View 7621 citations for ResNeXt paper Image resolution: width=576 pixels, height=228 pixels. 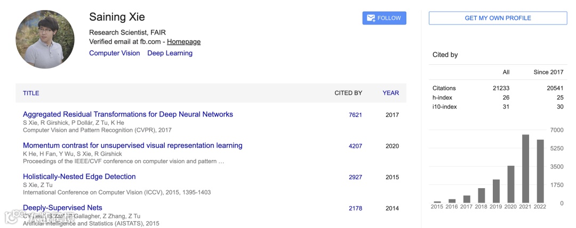point(355,115)
